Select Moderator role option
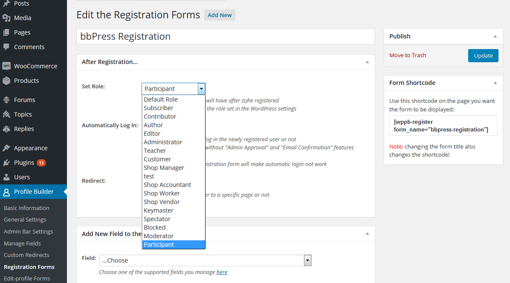510x283 pixels. tap(174, 236)
